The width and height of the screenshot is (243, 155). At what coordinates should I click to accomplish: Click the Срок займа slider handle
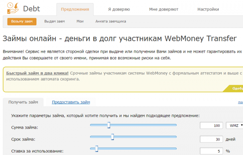click(113, 137)
